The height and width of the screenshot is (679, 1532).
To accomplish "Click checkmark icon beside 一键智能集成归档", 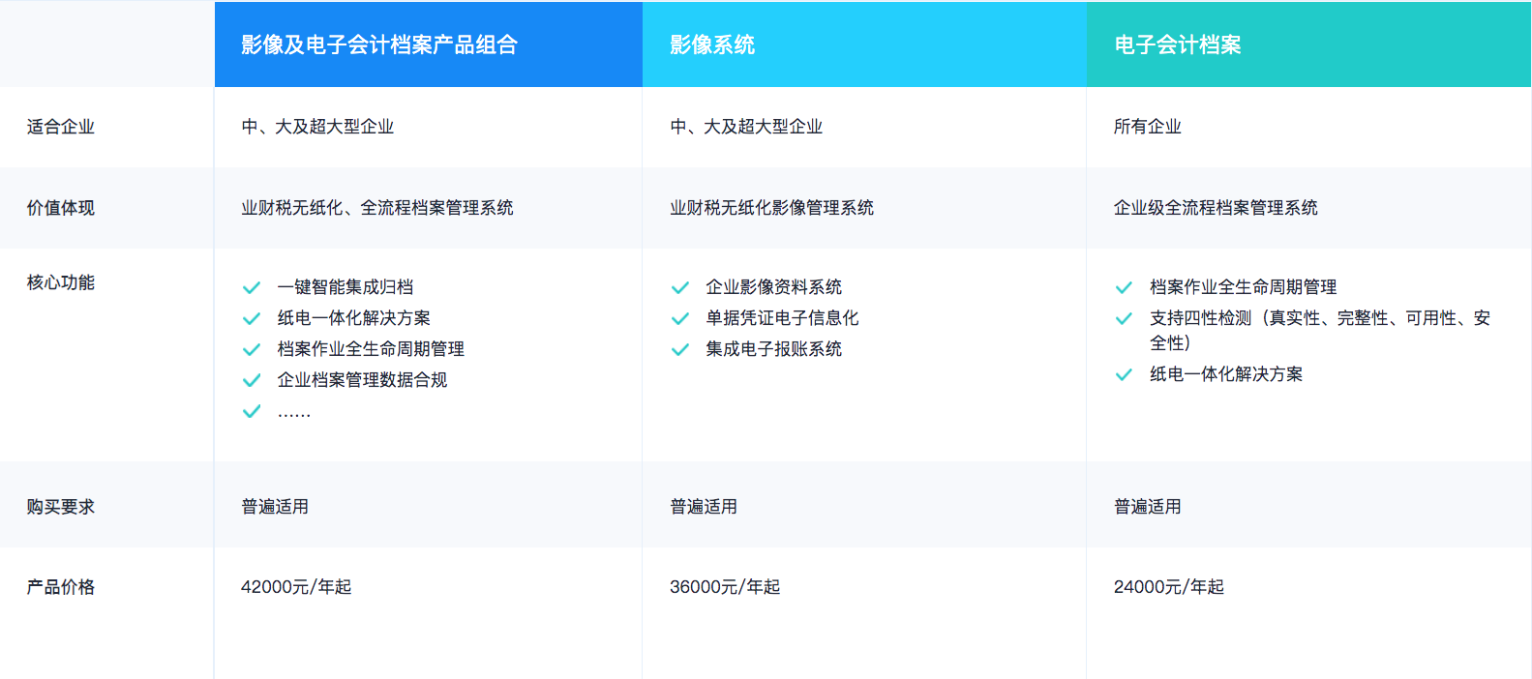I will (252, 288).
